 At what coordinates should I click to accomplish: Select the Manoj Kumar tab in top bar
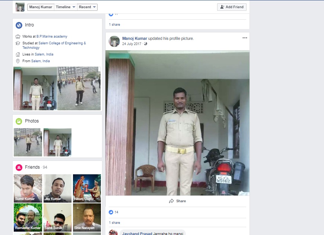tap(41, 7)
